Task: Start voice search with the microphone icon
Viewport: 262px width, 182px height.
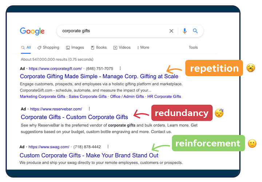Action: pyautogui.click(x=184, y=31)
